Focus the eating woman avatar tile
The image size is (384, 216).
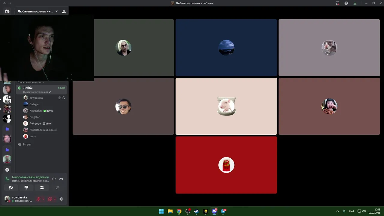pos(329,106)
